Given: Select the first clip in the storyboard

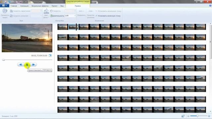Looking at the screenshot, I should (62, 27).
